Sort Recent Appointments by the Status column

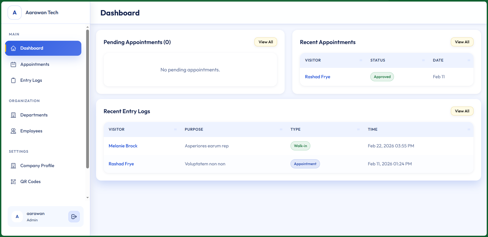423,60
